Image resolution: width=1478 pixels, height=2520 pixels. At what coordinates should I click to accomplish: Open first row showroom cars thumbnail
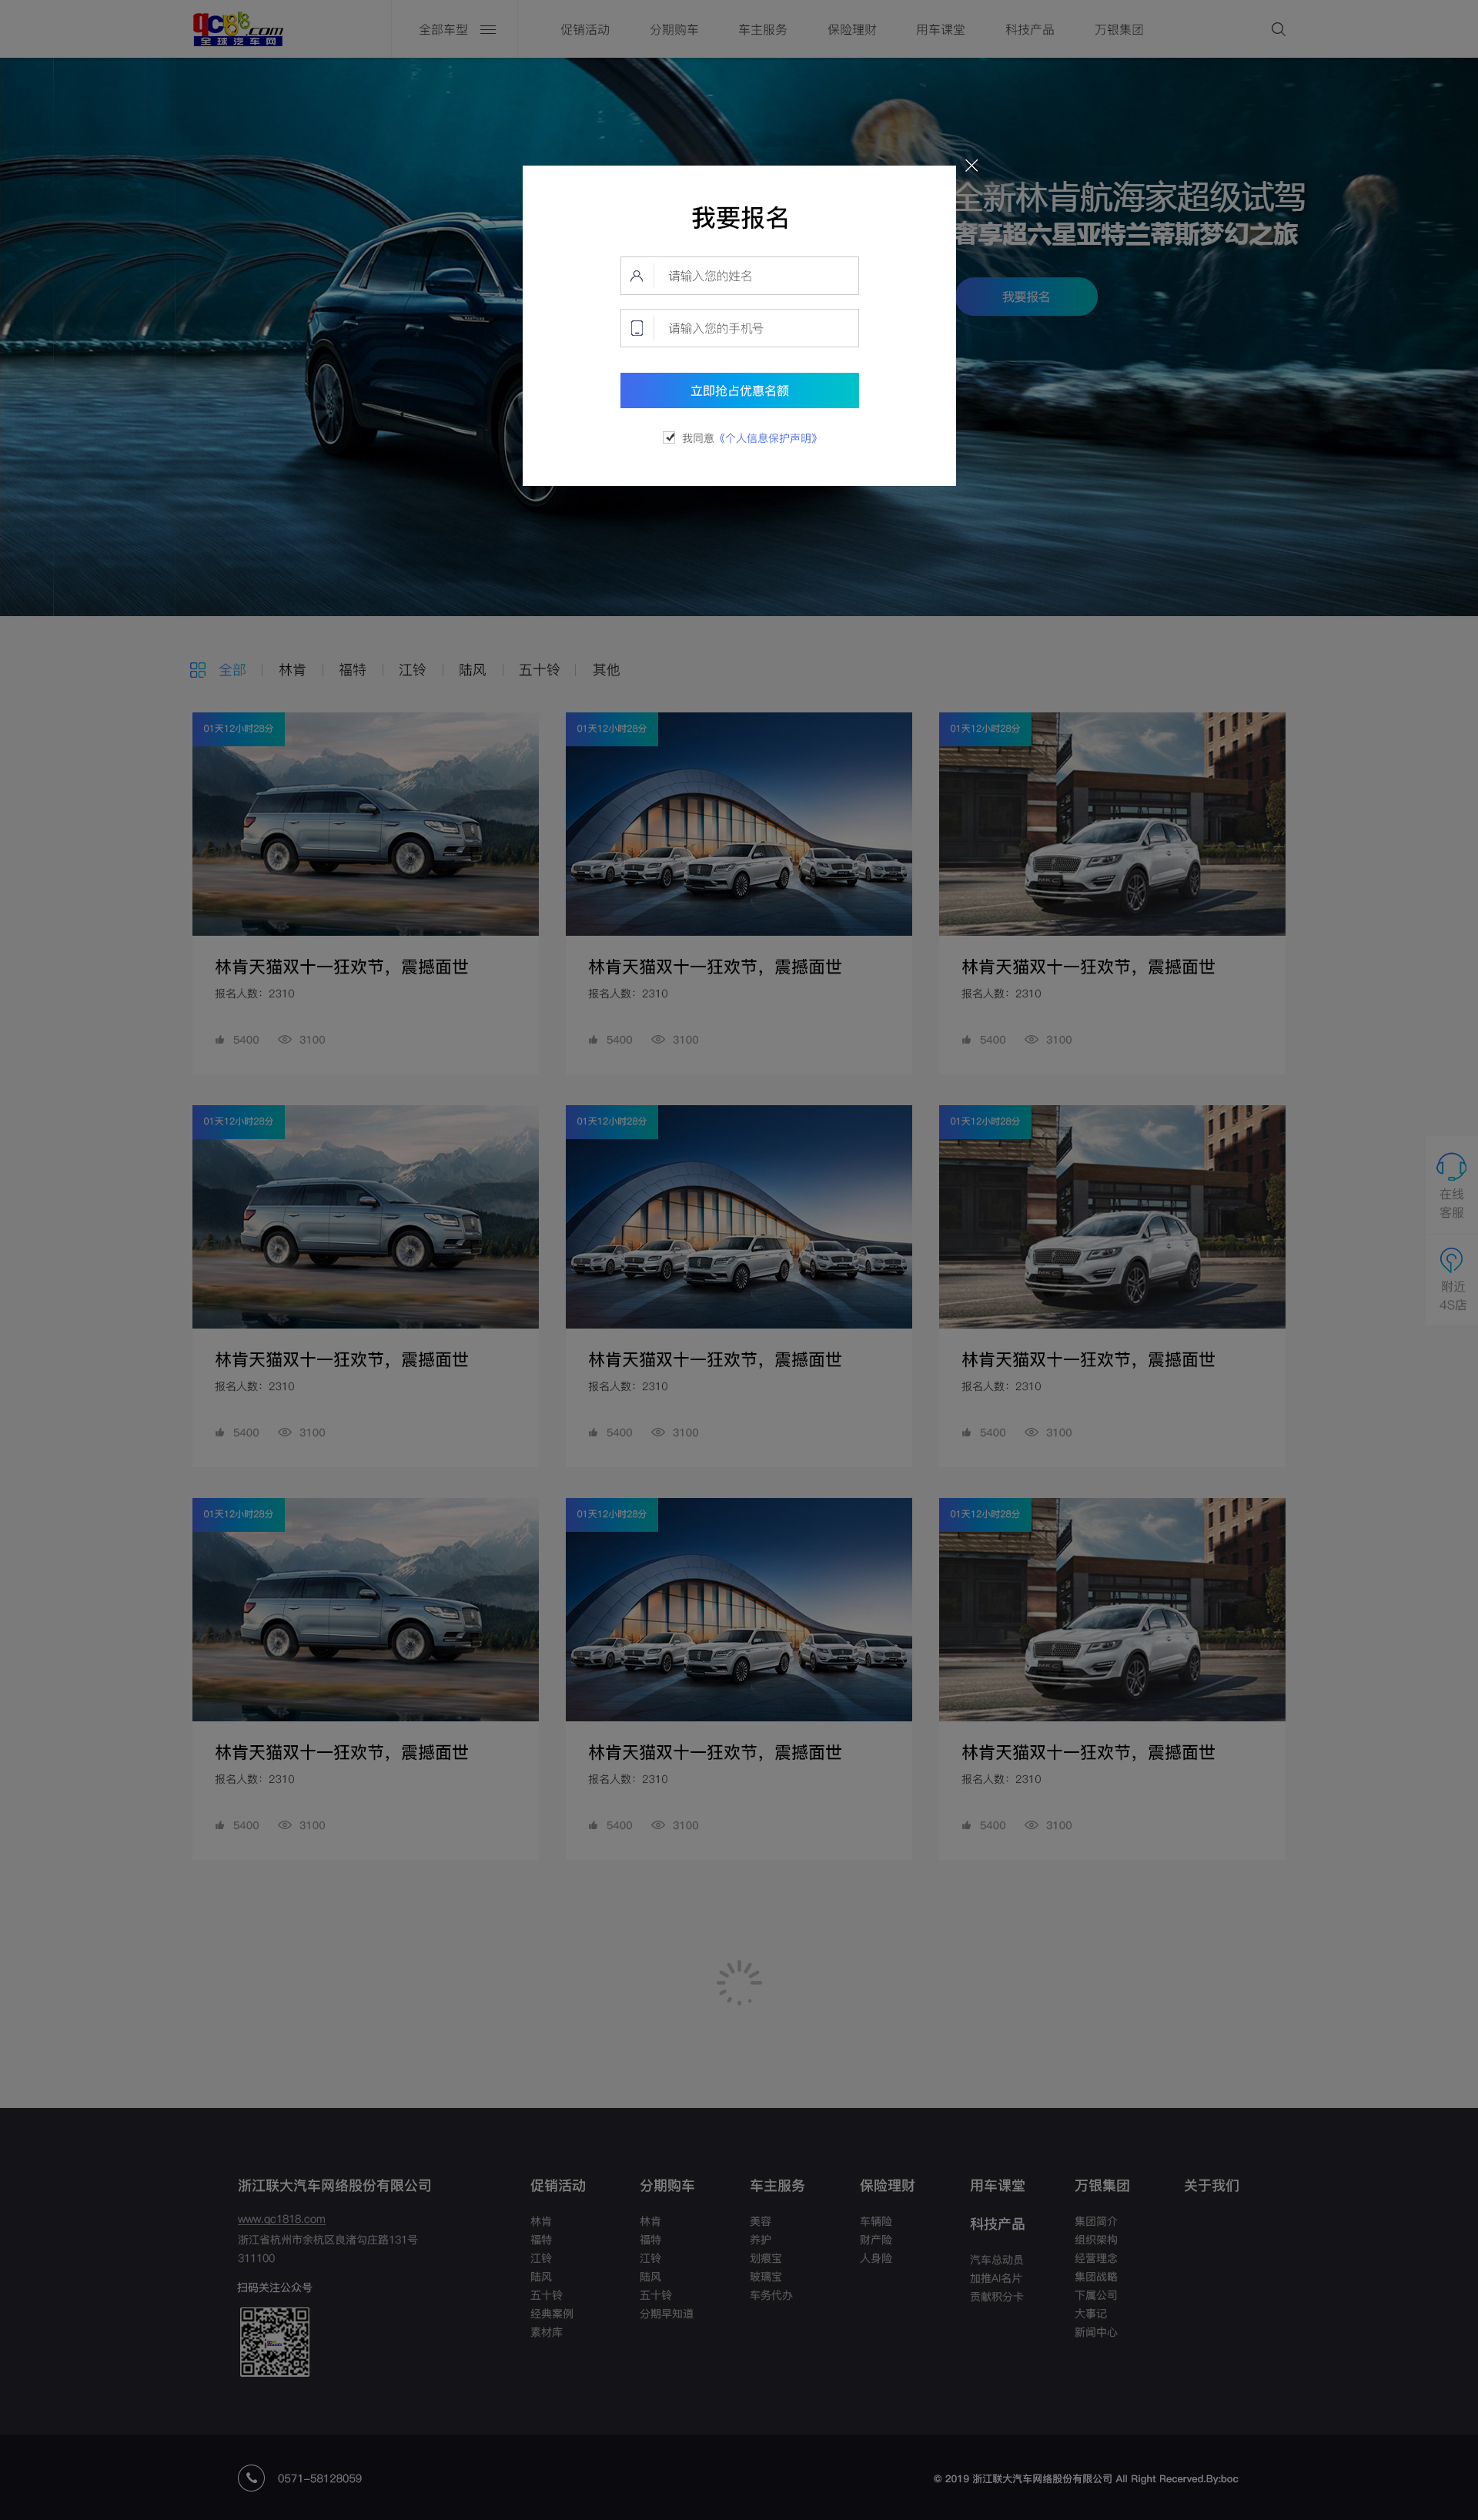(x=738, y=824)
